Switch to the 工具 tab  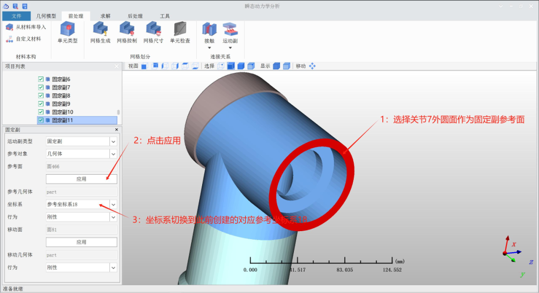pyautogui.click(x=165, y=16)
